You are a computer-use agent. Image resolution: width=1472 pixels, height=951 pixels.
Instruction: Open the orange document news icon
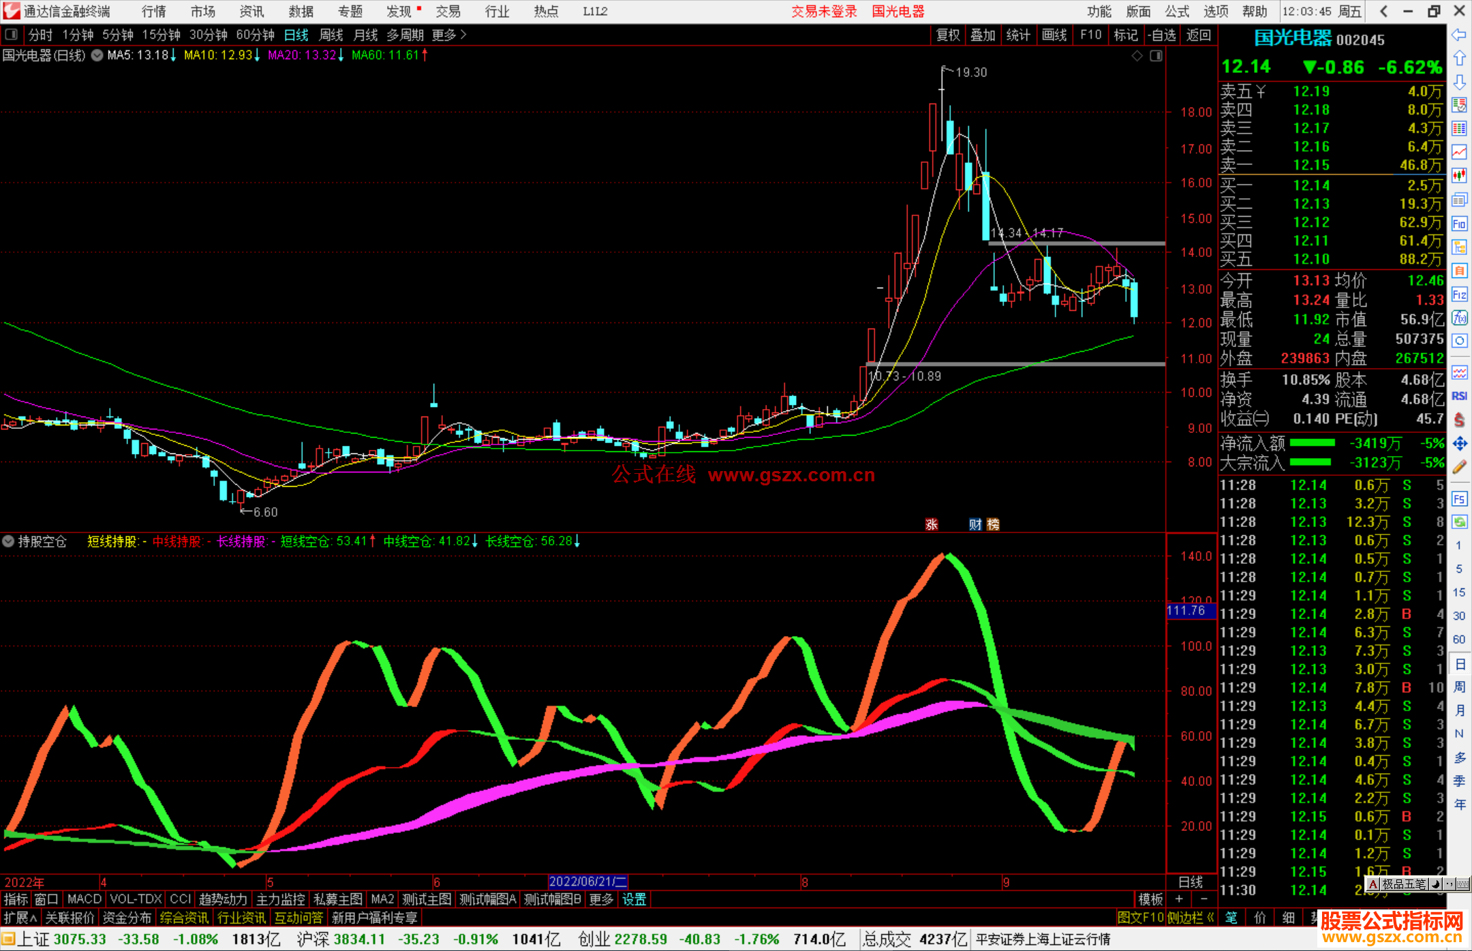click(x=1459, y=271)
